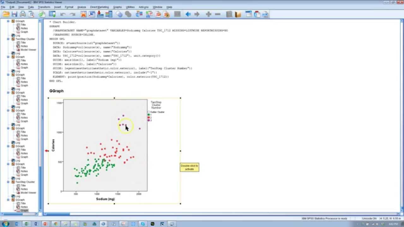The width and height of the screenshot is (404, 227).
Task: Click the Export output toolbar icon
Action: (42, 14)
